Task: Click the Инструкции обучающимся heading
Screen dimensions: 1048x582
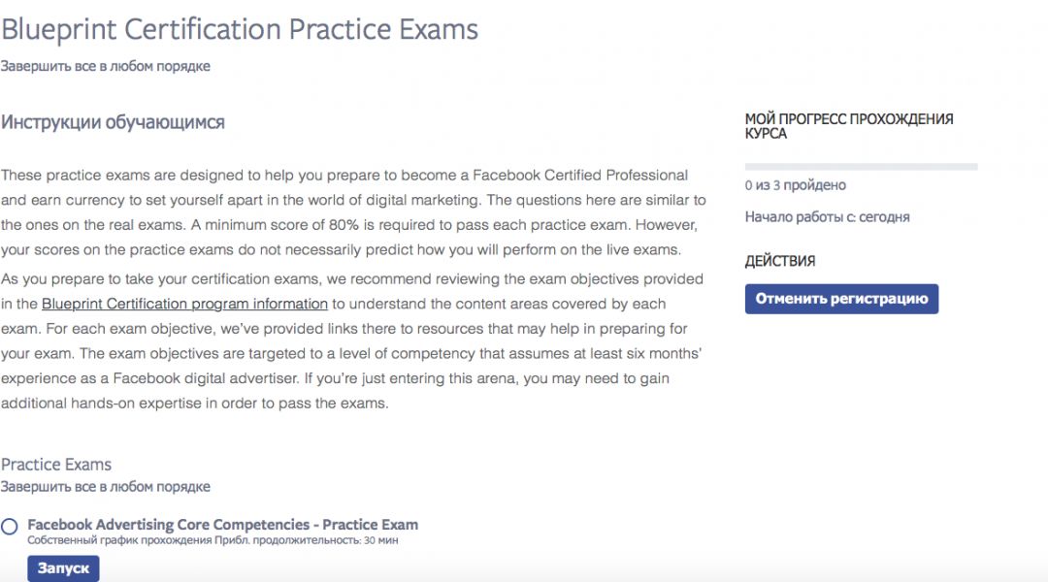Action: (113, 122)
